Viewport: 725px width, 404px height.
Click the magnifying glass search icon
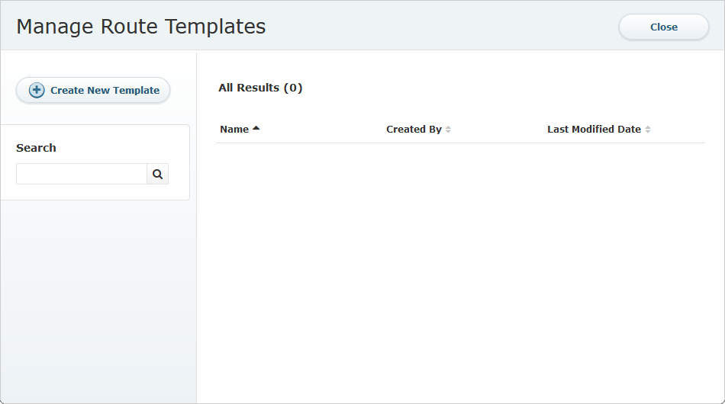tap(158, 174)
